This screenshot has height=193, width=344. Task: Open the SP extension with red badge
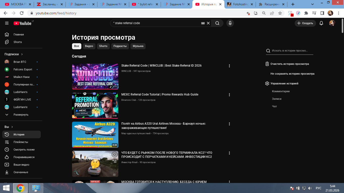coord(290,13)
